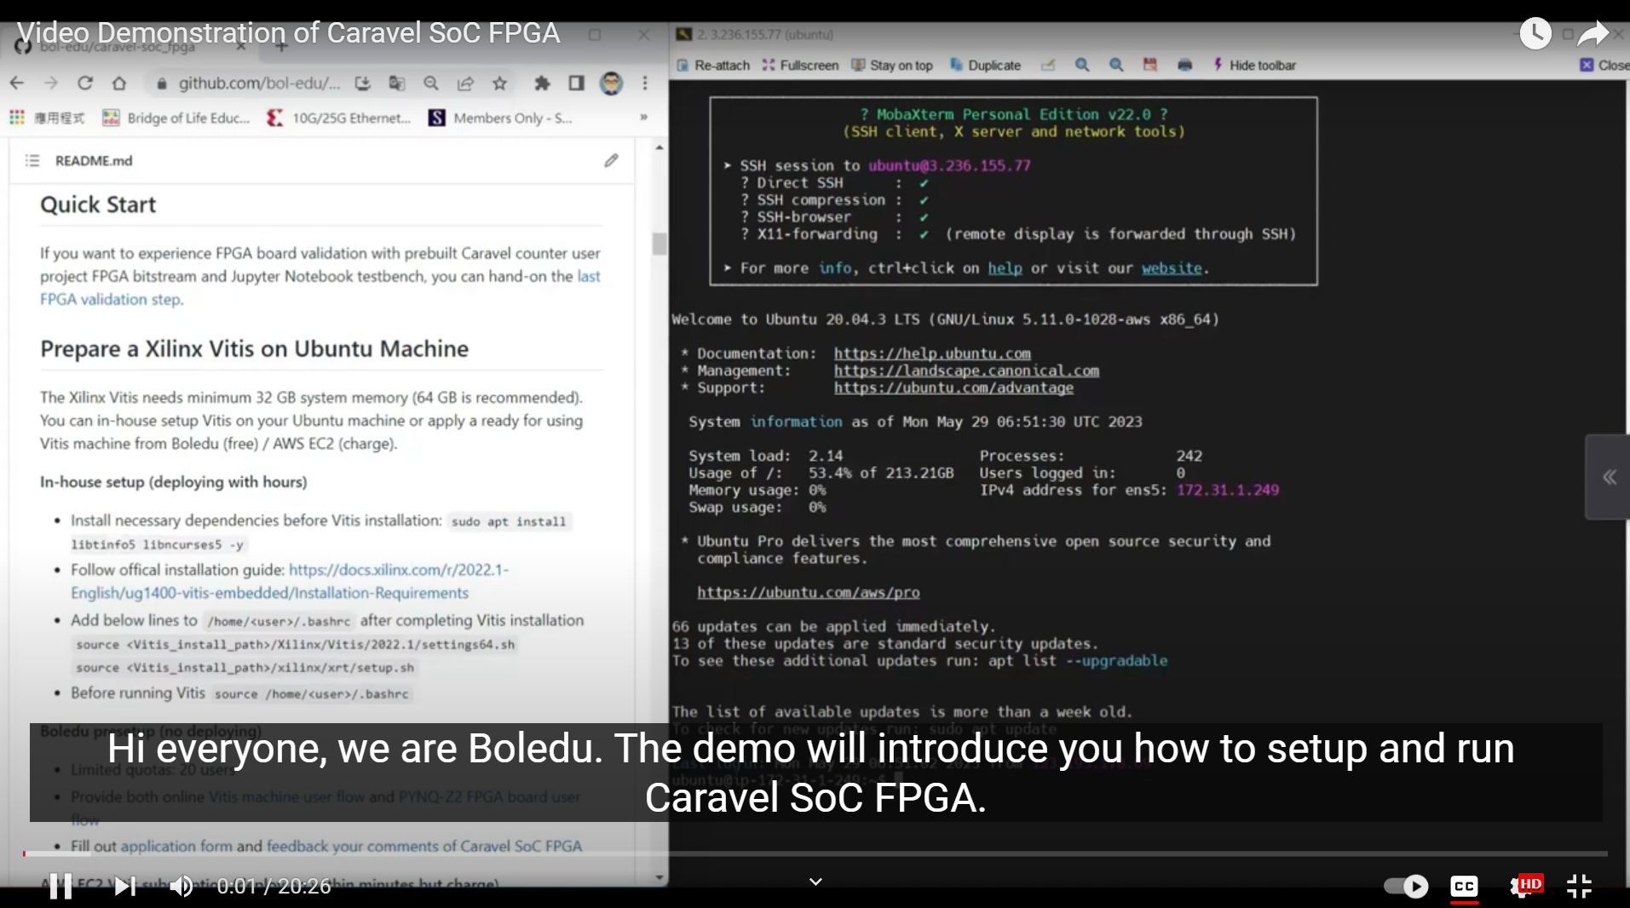Open the print icon on the terminal toolbar
The height and width of the screenshot is (908, 1630).
[1184, 65]
